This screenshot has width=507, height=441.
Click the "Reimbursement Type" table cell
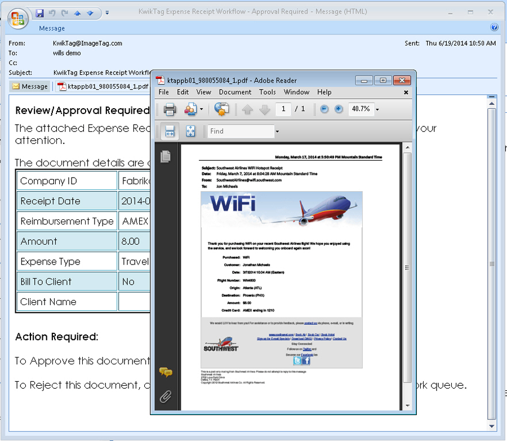[x=67, y=221]
